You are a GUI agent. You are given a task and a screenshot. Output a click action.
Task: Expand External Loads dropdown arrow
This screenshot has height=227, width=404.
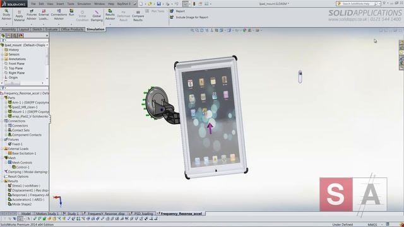(x=44, y=24)
